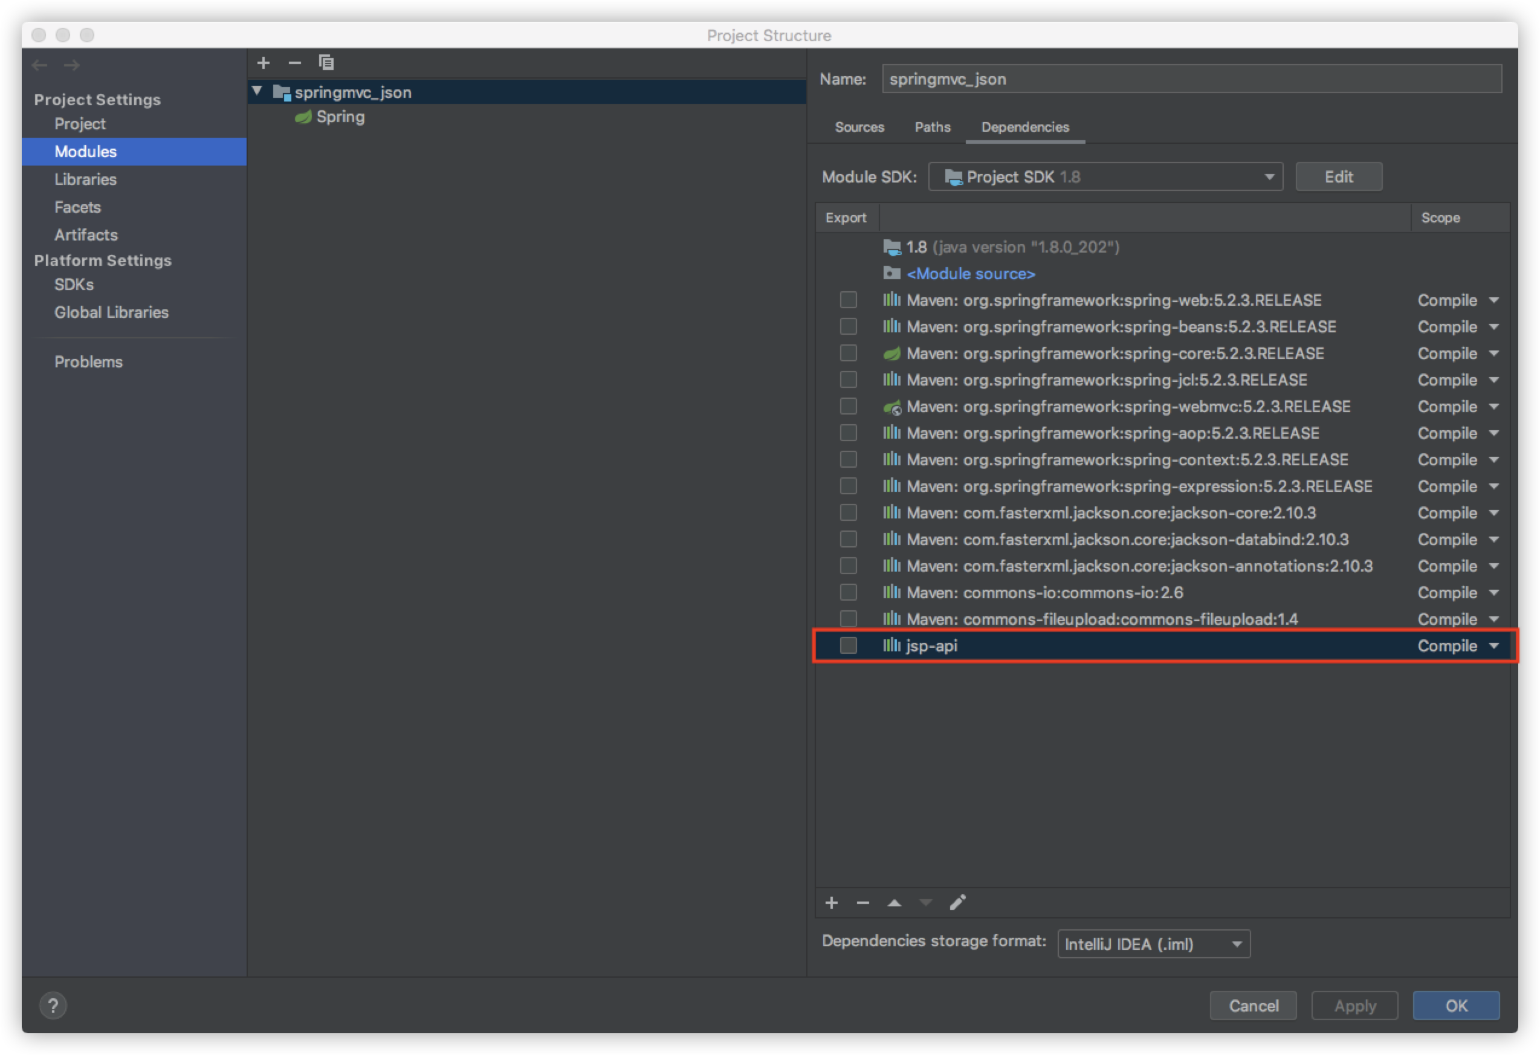Click the edit dependency pencil icon
The image size is (1540, 1055).
click(957, 903)
